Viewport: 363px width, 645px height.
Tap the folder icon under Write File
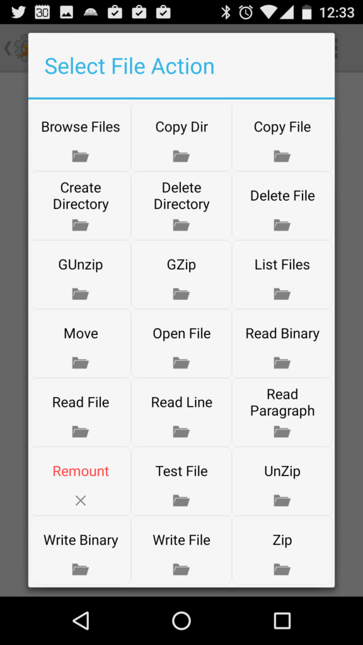tap(181, 569)
